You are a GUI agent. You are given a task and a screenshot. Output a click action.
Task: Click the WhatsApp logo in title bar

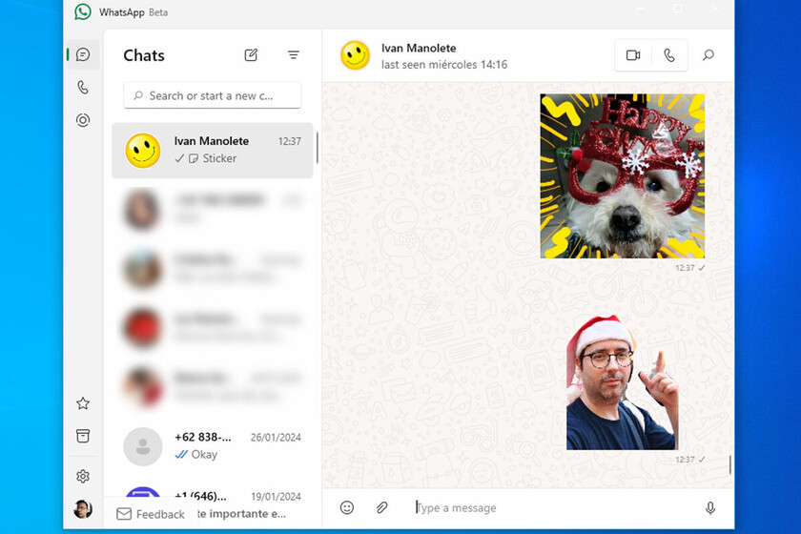click(x=83, y=11)
